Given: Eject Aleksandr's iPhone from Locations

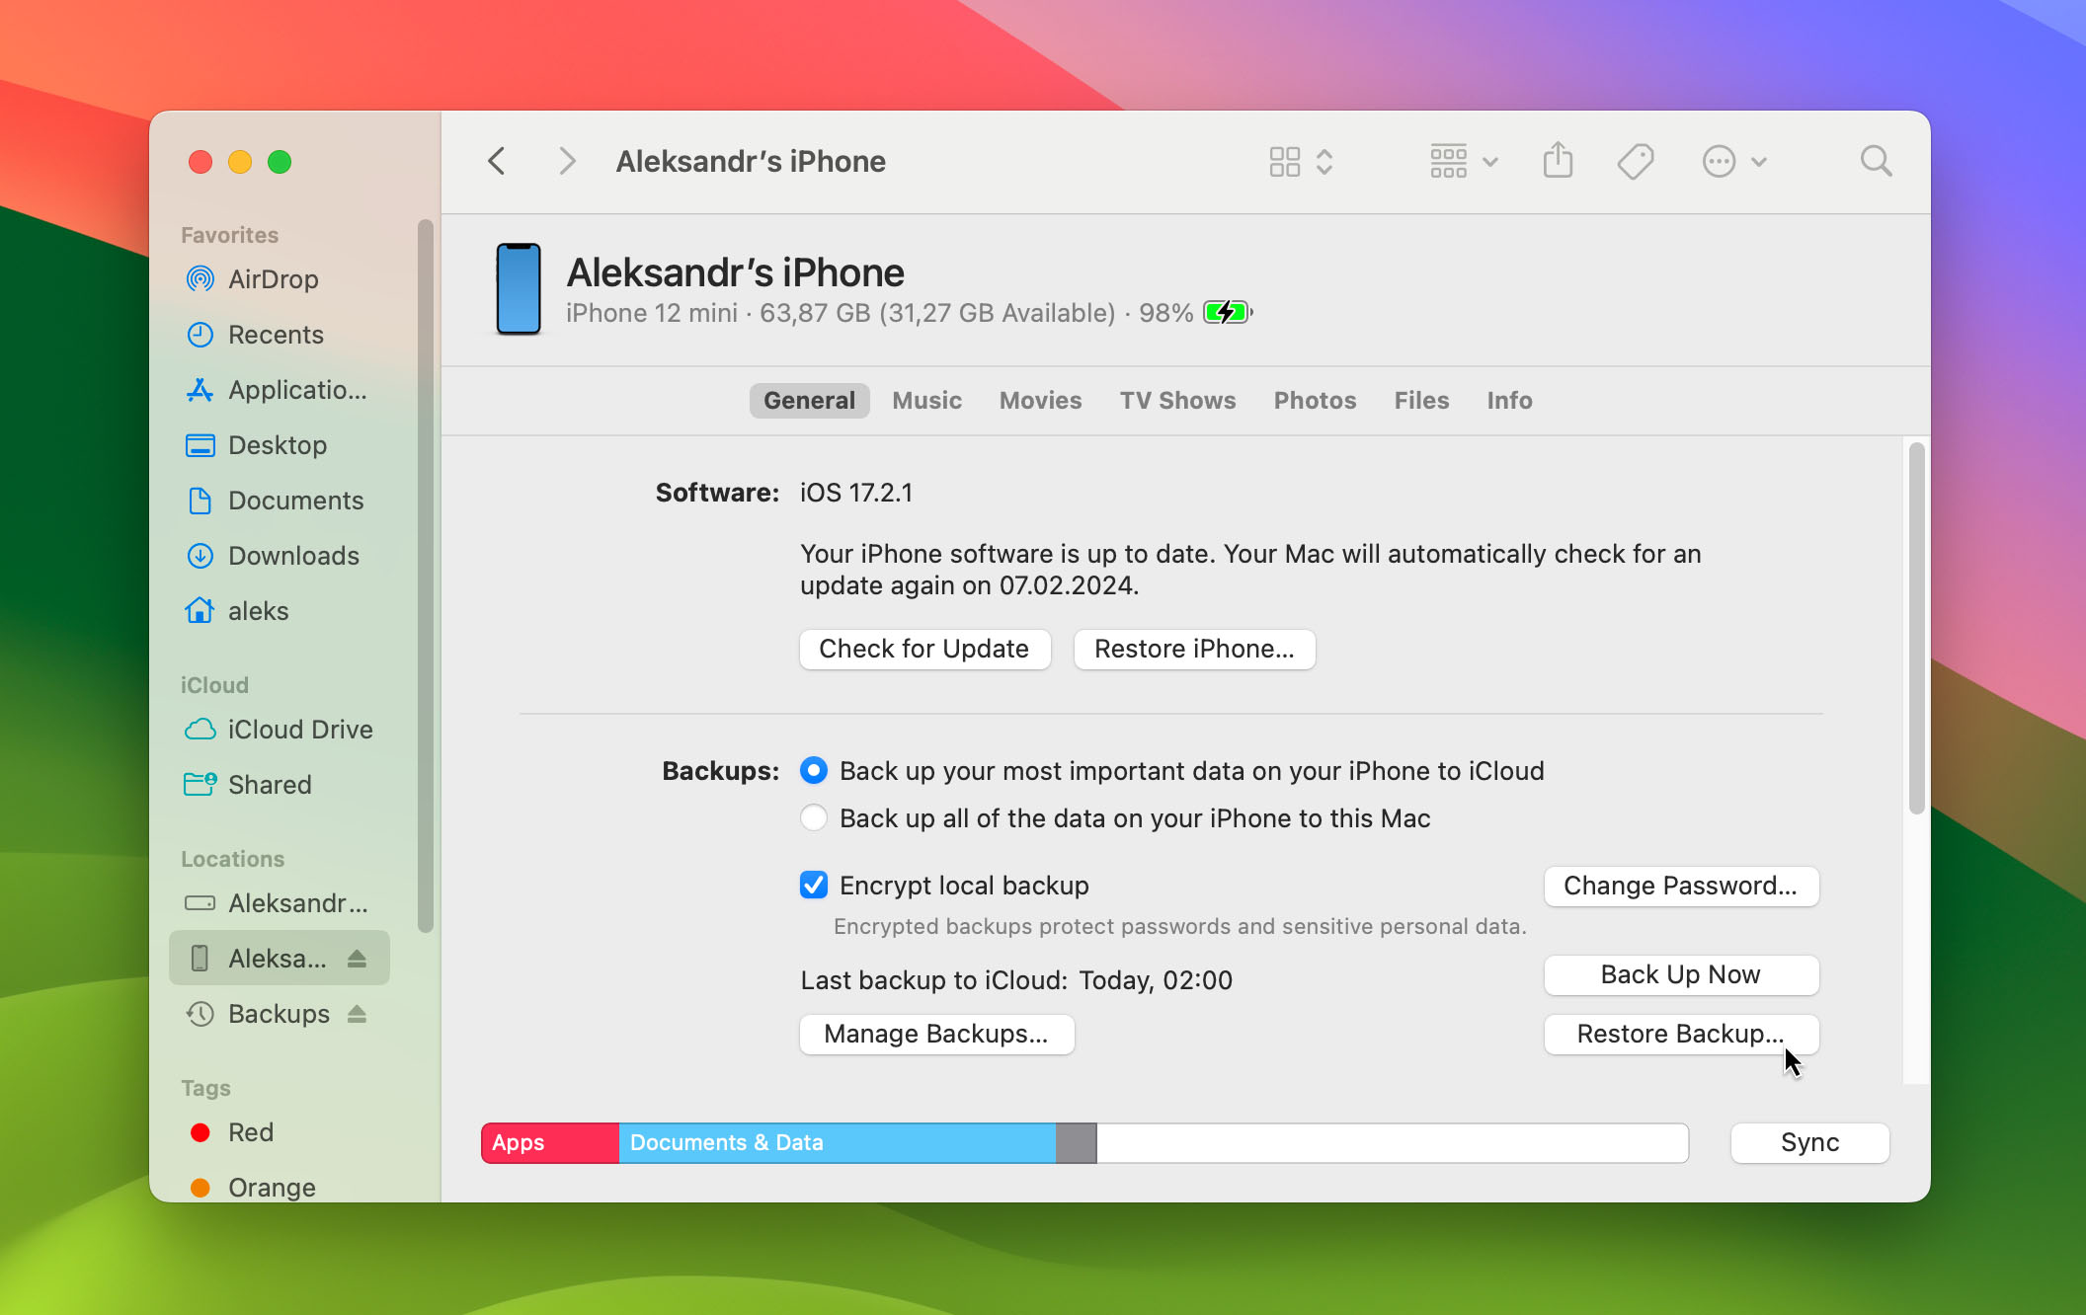Looking at the screenshot, I should pos(358,958).
